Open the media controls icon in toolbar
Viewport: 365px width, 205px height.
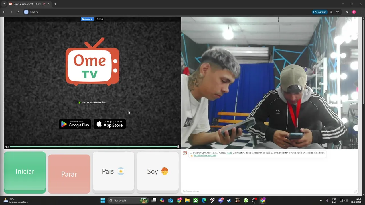(x=347, y=12)
